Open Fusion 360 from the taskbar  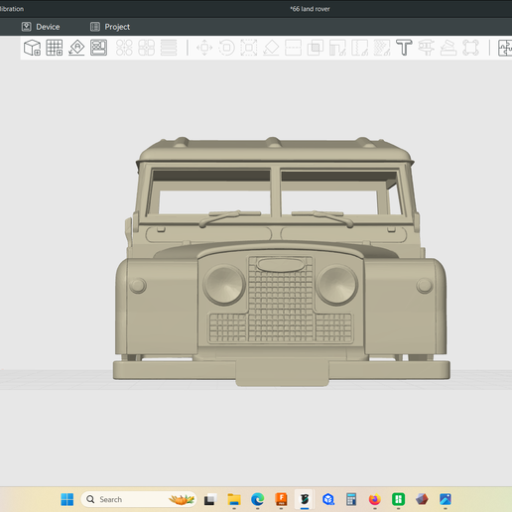281,499
